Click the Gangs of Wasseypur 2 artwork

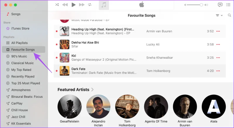pyautogui.click(x=64, y=58)
